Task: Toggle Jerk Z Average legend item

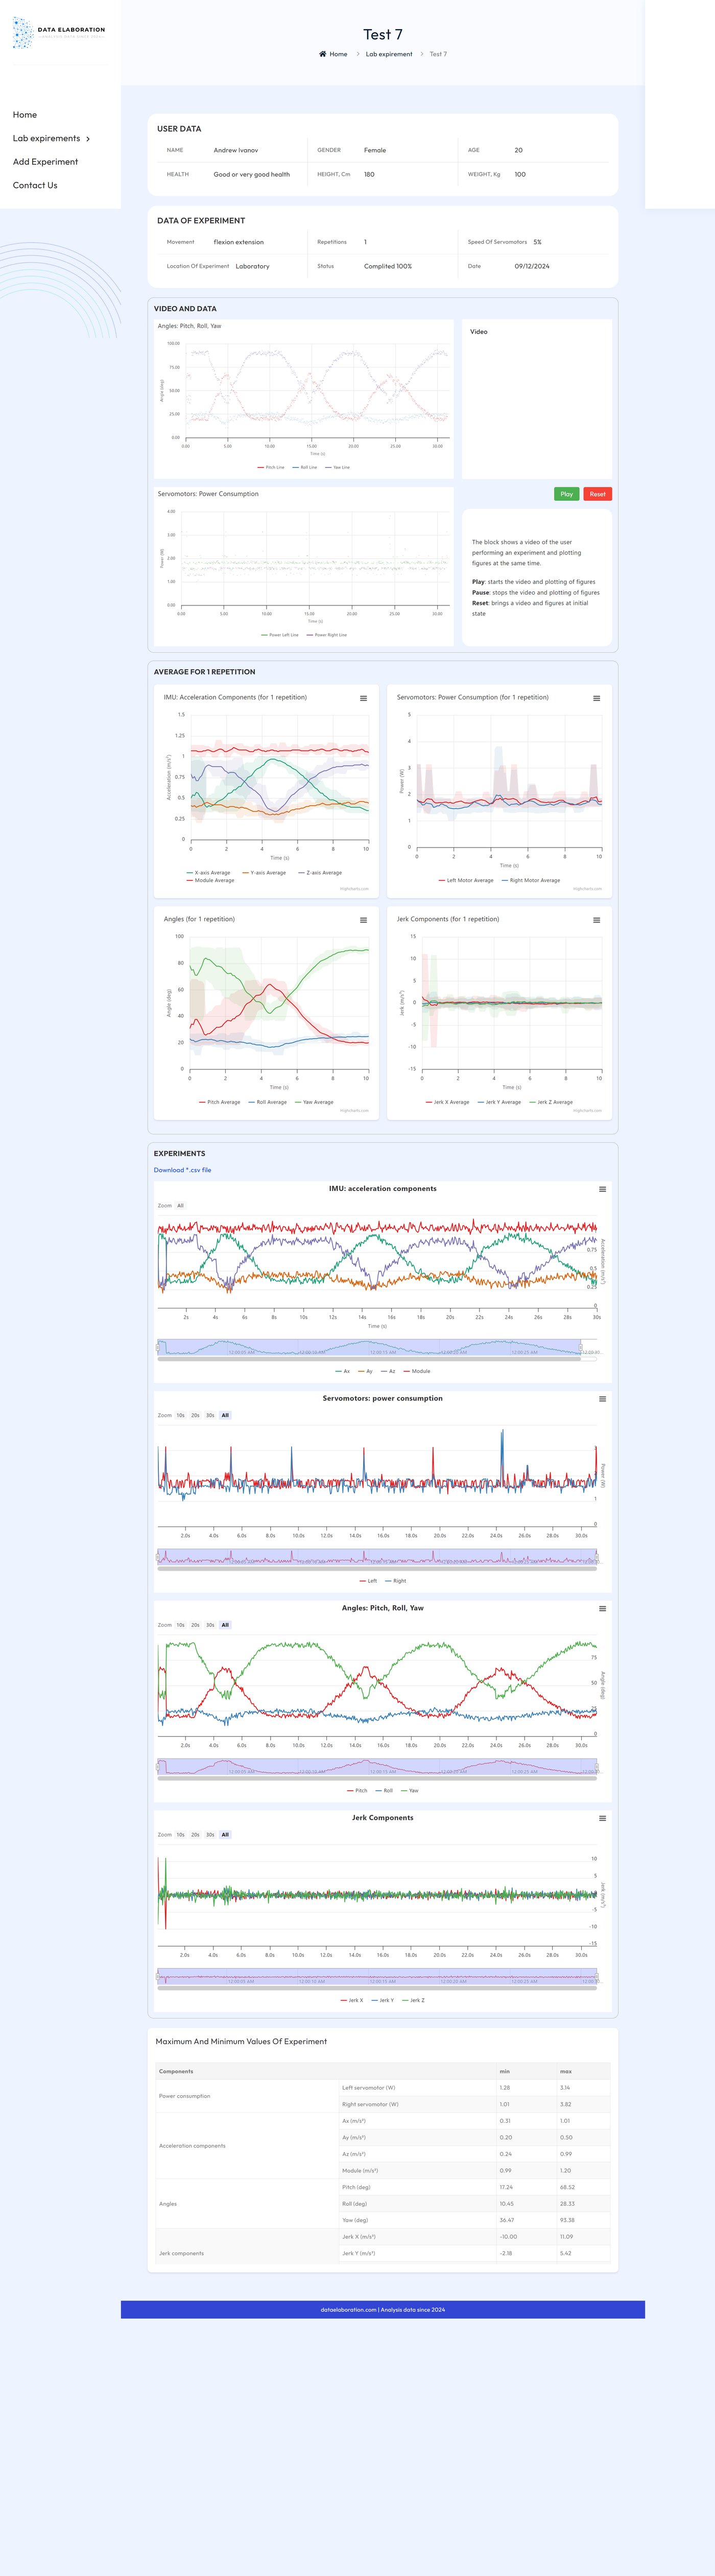Action: point(551,1102)
